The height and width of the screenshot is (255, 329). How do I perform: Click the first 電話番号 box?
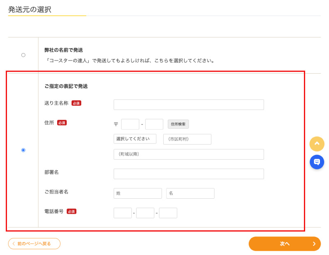123,213
